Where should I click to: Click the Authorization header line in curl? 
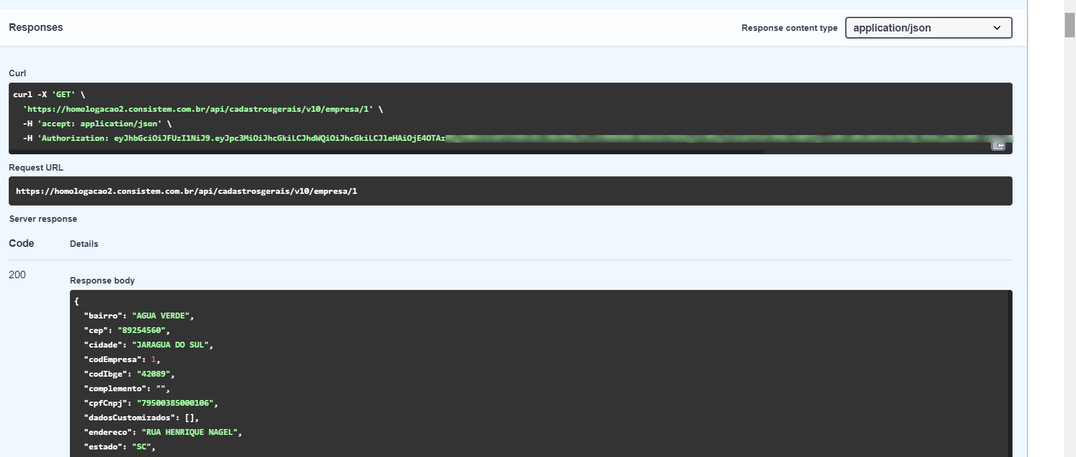point(233,139)
